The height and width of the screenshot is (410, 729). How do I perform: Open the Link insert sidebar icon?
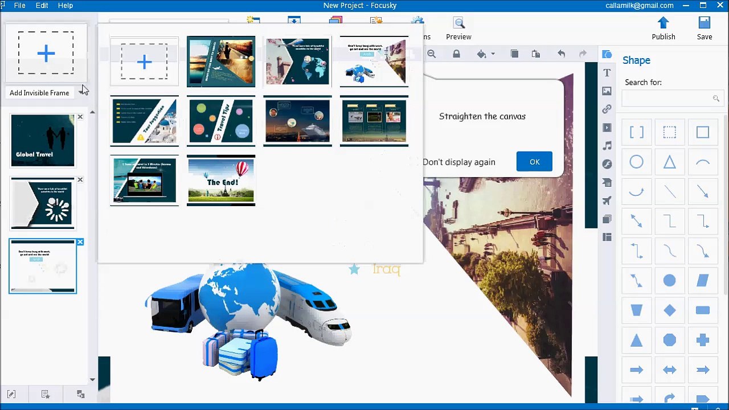607,109
